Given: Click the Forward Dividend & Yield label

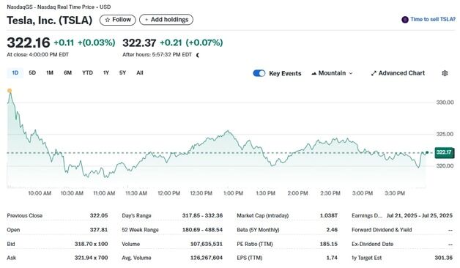Looking at the screenshot, I should coord(382,230).
